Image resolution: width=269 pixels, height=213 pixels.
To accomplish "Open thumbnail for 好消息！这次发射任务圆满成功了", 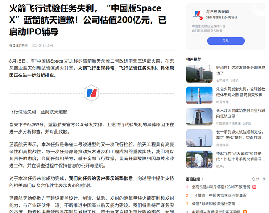I will pyautogui.click(x=199, y=74).
